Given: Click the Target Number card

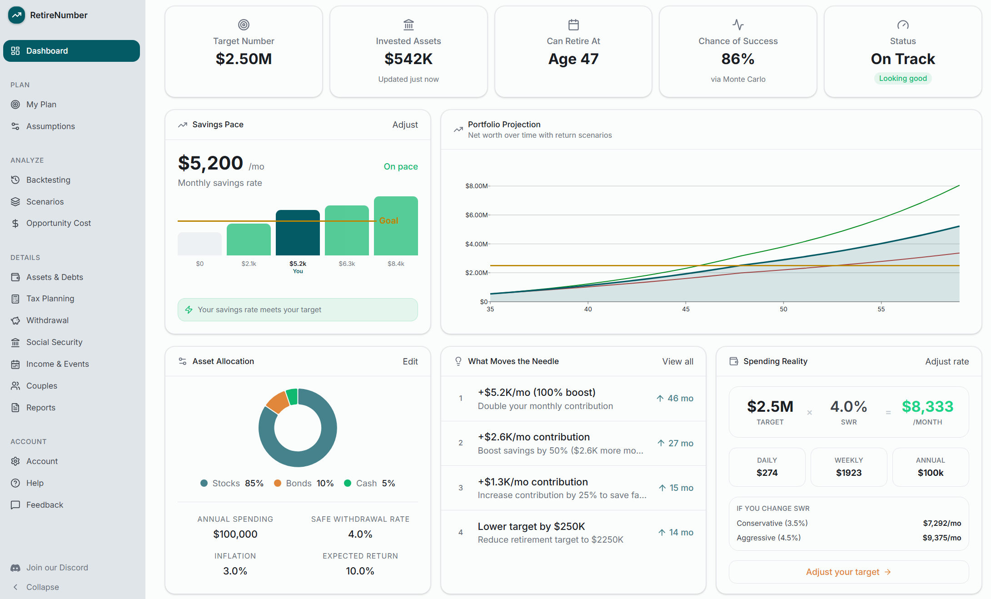Looking at the screenshot, I should (244, 51).
